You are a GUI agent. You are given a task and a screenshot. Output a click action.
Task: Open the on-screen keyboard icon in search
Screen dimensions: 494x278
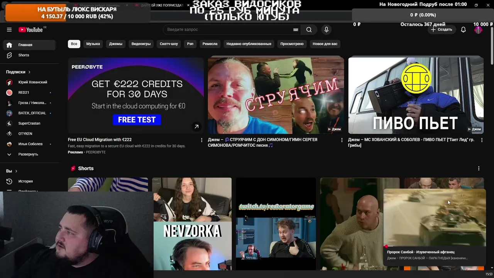tap(296, 30)
